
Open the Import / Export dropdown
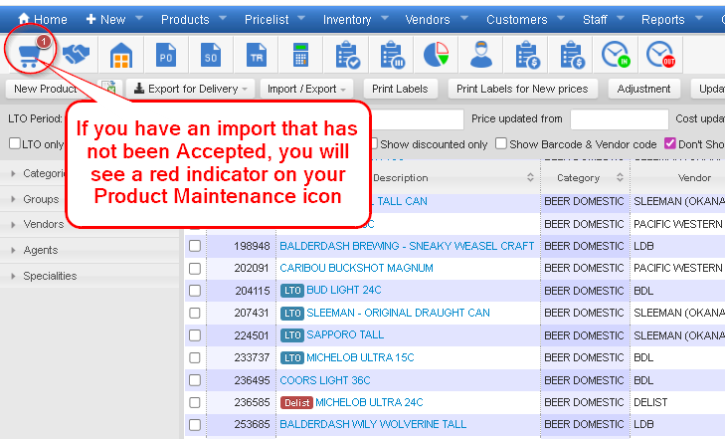[306, 89]
